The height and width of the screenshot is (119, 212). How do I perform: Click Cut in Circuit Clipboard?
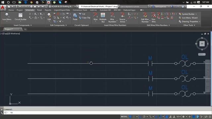coord(82,14)
